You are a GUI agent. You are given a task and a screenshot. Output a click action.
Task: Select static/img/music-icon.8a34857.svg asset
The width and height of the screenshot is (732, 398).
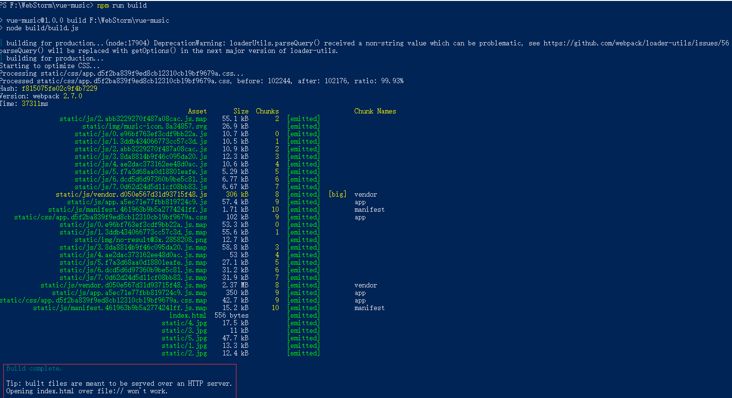[145, 126]
